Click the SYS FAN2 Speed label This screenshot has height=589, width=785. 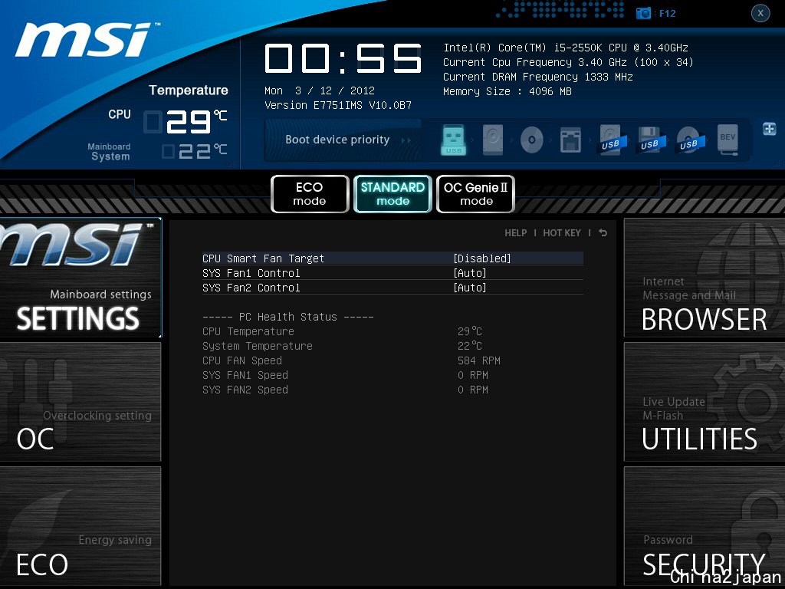245,390
